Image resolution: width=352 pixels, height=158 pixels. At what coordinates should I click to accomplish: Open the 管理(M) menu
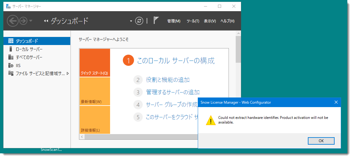point(174,21)
